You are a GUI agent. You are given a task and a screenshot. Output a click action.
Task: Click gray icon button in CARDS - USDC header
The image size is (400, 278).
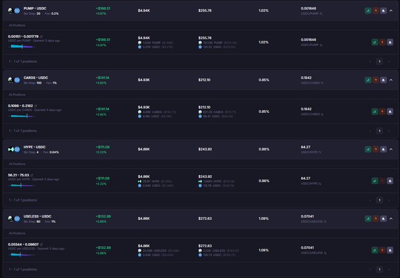tap(383, 80)
